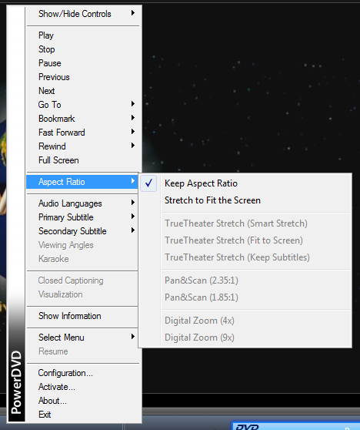Click the highlighted Aspect Ratio item

click(x=82, y=182)
